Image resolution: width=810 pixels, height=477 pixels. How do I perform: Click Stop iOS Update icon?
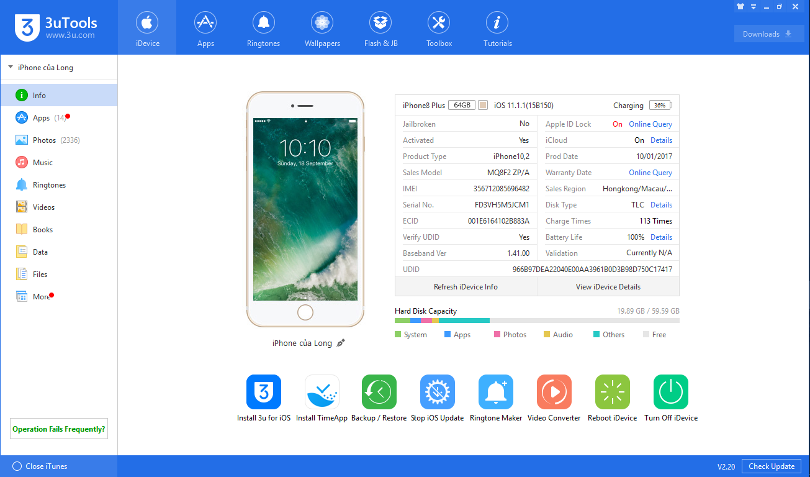coord(437,392)
